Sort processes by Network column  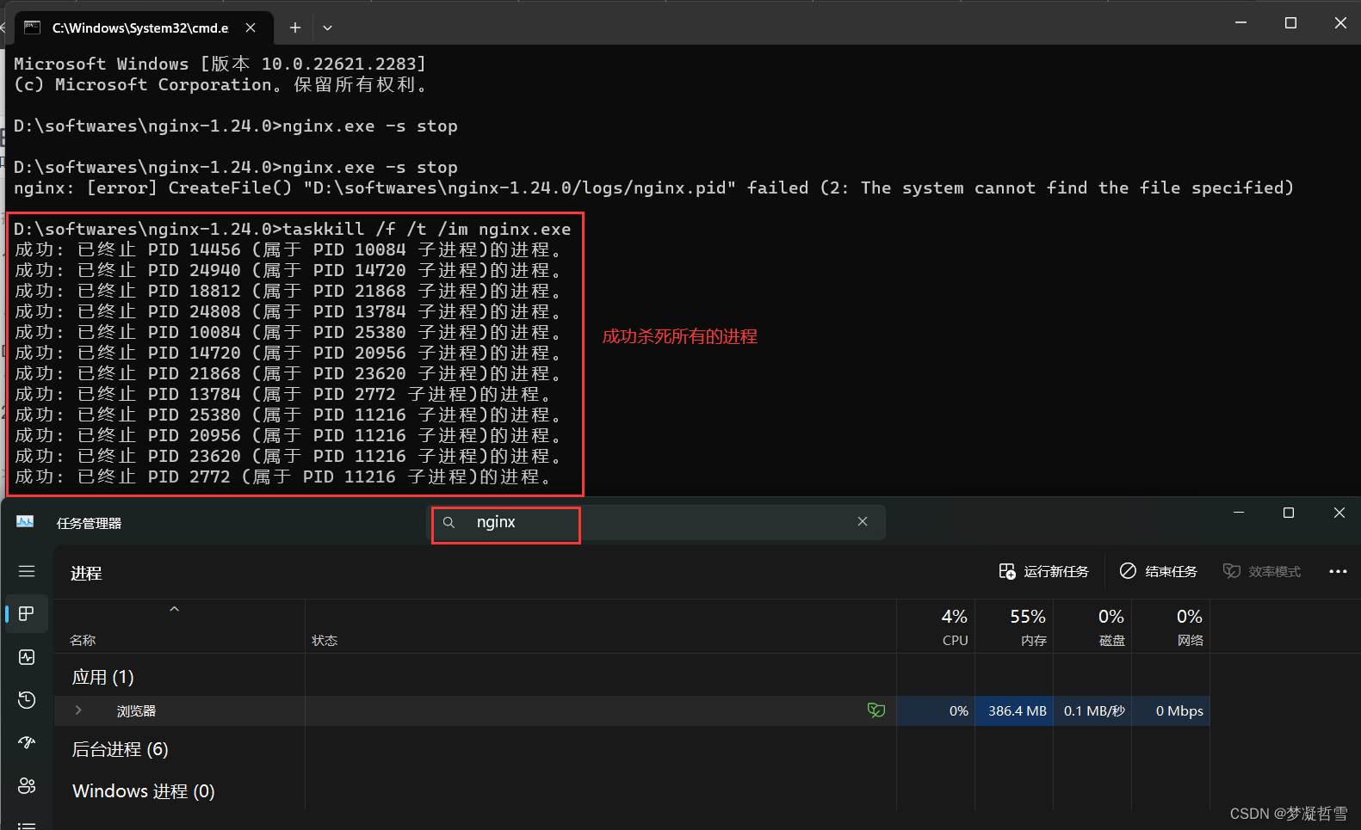1171,626
